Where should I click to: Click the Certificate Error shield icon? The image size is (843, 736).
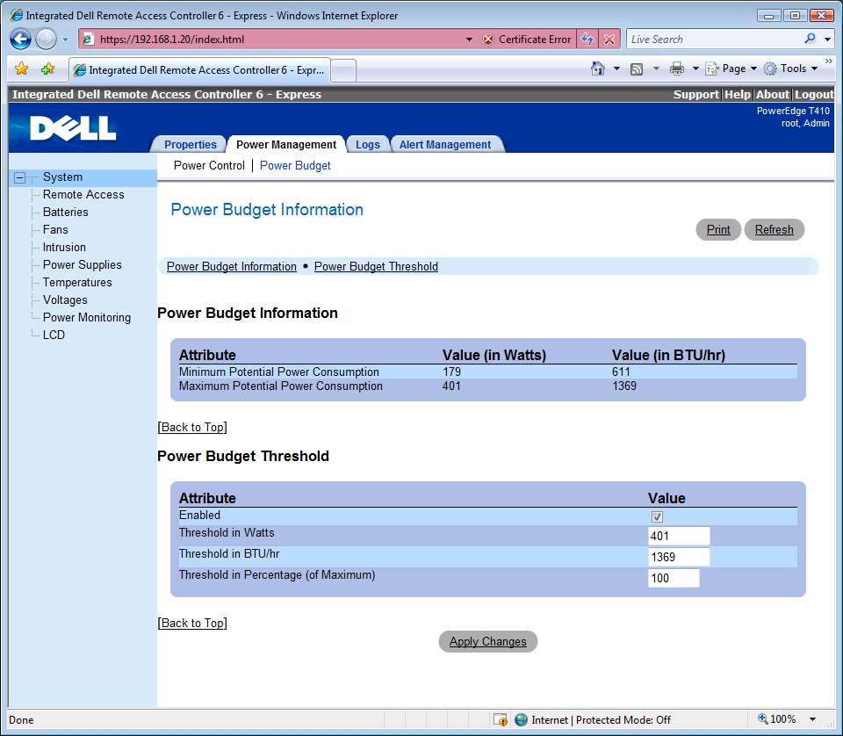[487, 40]
